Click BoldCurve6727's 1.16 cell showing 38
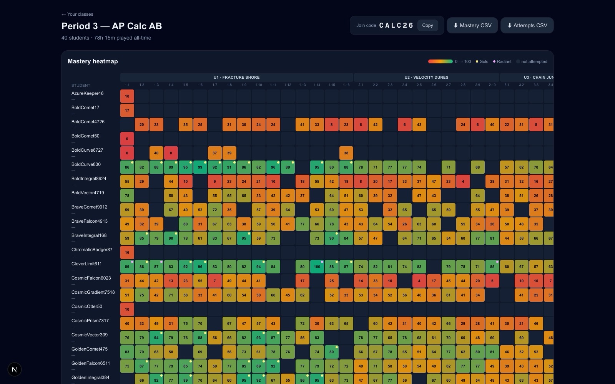The width and height of the screenshot is (615, 384). (x=346, y=153)
